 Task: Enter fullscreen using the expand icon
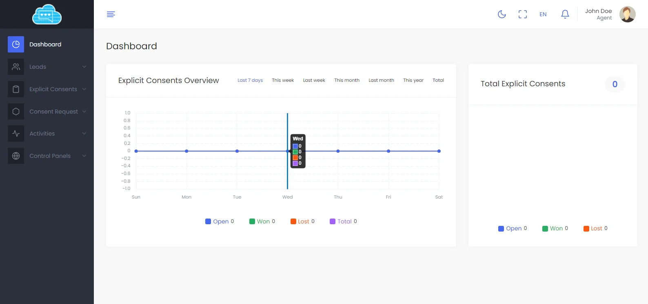(x=523, y=14)
